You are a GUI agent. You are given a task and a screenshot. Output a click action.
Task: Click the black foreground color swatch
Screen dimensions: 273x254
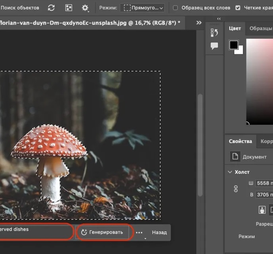pos(234,45)
